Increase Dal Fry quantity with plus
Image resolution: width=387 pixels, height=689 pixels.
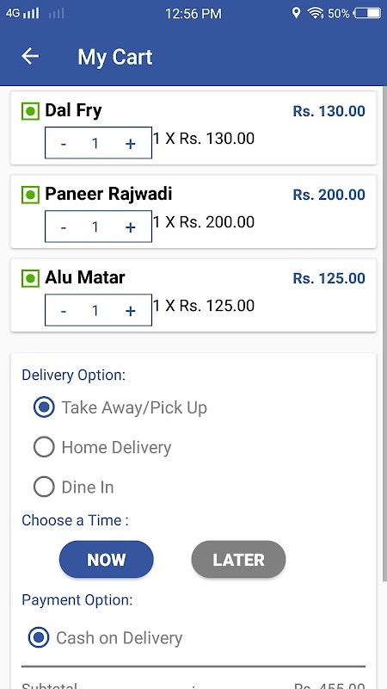tap(131, 144)
